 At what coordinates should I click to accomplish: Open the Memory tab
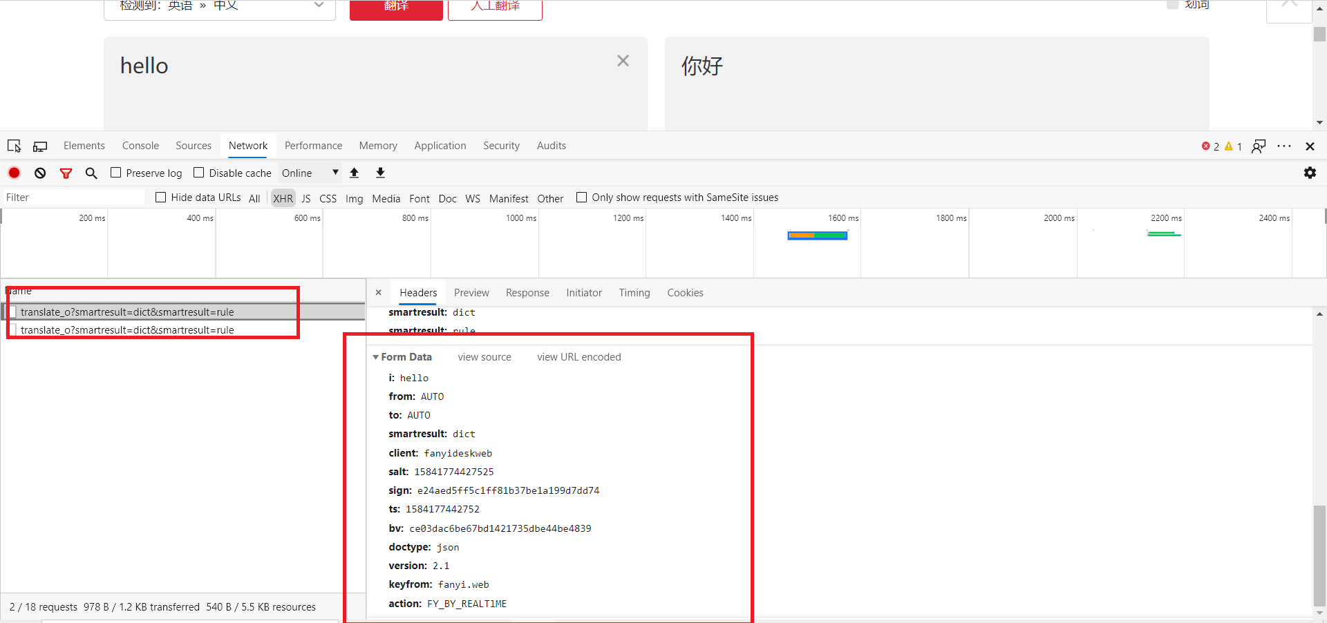point(378,146)
